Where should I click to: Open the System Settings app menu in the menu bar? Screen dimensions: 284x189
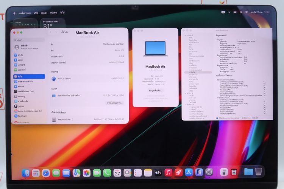(x=25, y=13)
